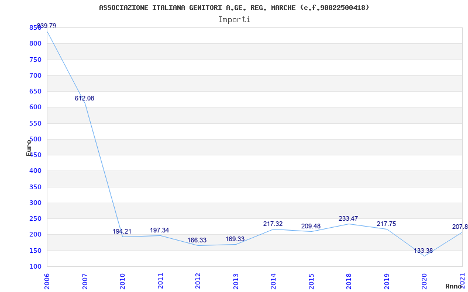Click x-axis year 2012

[198, 281]
